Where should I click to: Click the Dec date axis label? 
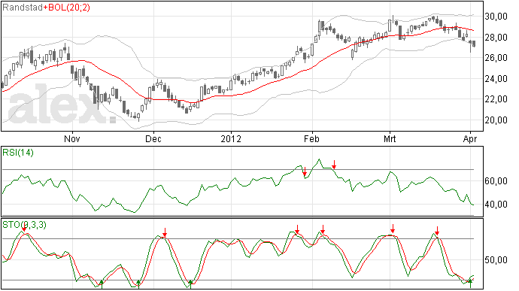[153, 138]
